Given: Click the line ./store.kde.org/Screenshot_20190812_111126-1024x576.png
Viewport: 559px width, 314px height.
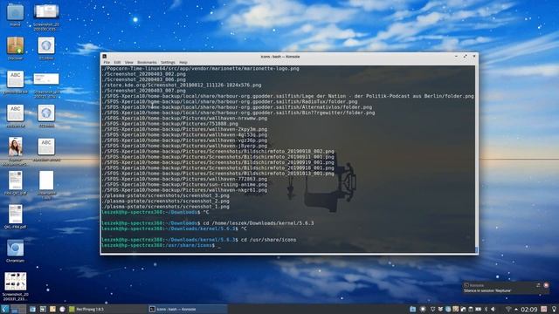Looking at the screenshot, I should click(x=182, y=85).
